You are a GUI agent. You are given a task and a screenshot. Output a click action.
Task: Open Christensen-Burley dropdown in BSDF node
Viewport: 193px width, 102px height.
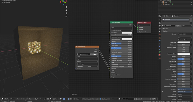tap(121, 30)
